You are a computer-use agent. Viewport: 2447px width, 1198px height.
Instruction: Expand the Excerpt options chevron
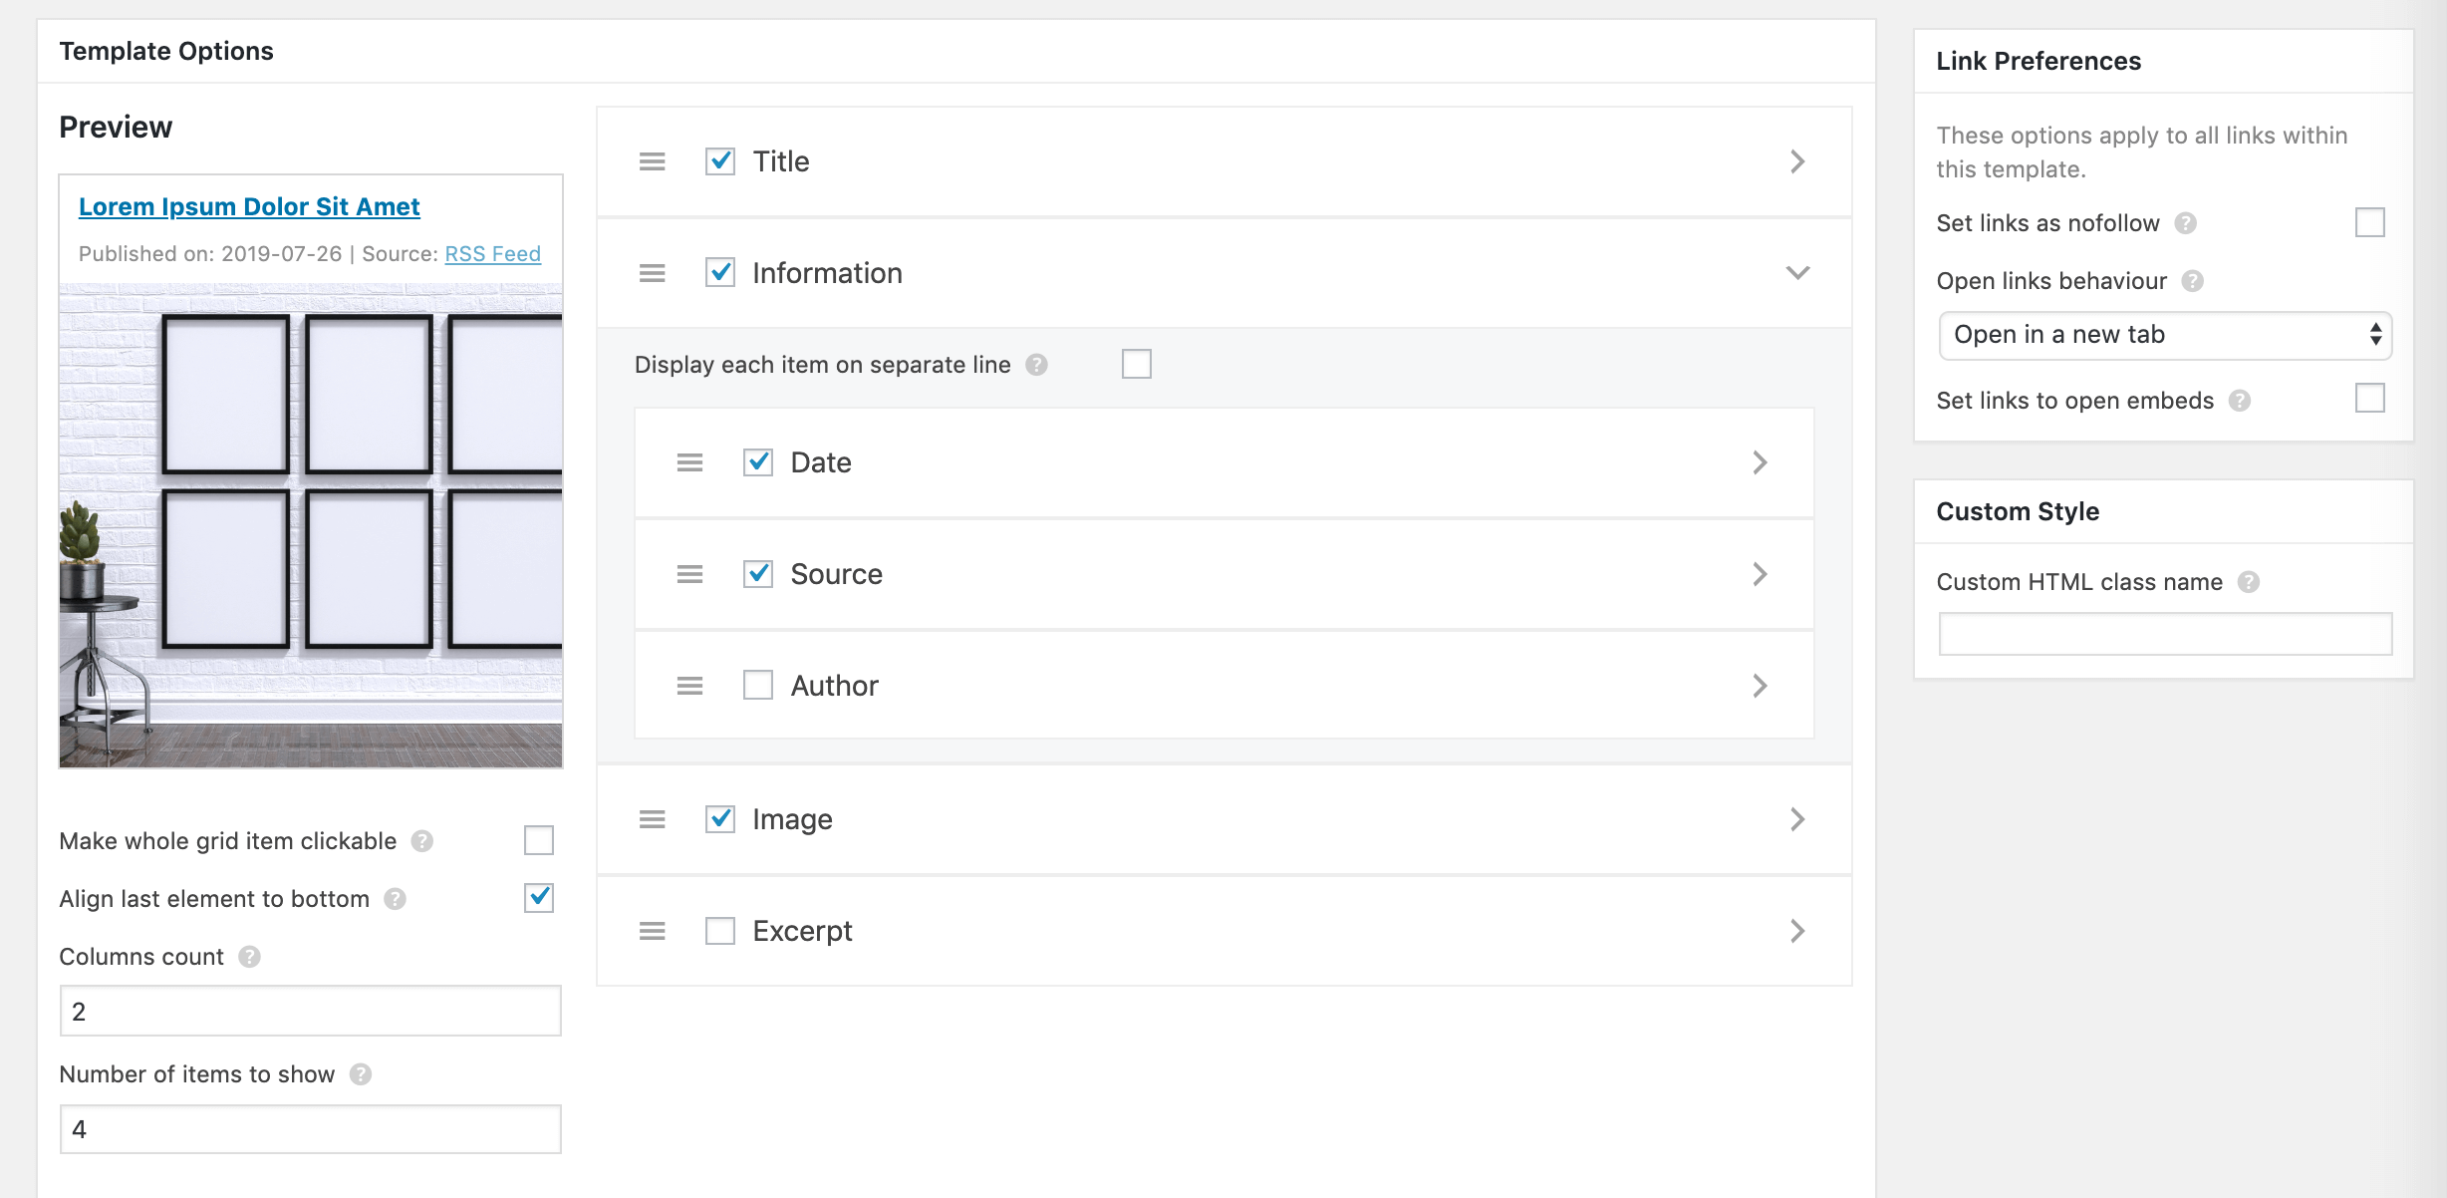(x=1797, y=931)
